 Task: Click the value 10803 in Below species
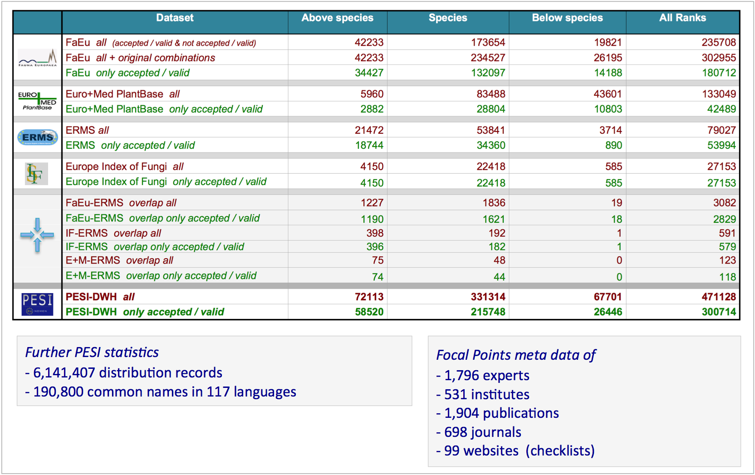click(608, 109)
